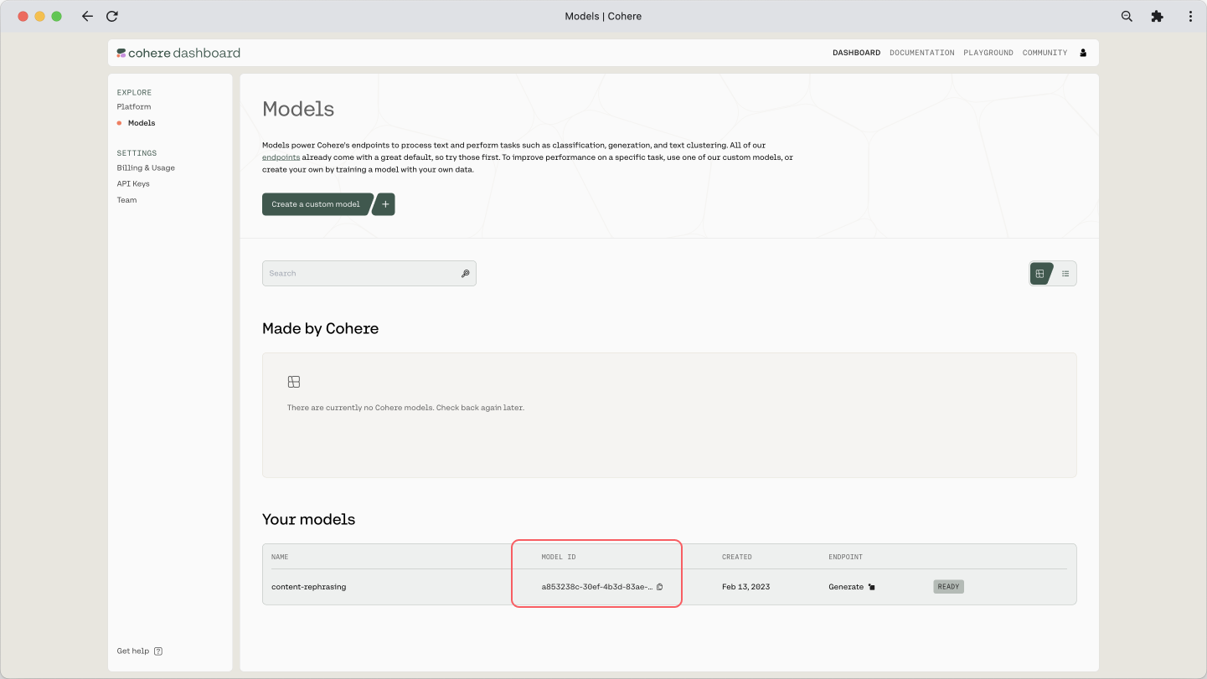This screenshot has height=679, width=1207.
Task: Click the Cohere dashboard logo
Action: [178, 53]
